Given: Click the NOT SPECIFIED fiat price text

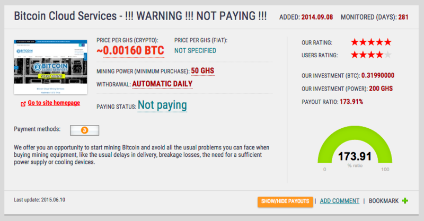Looking at the screenshot, I should coord(195,50).
